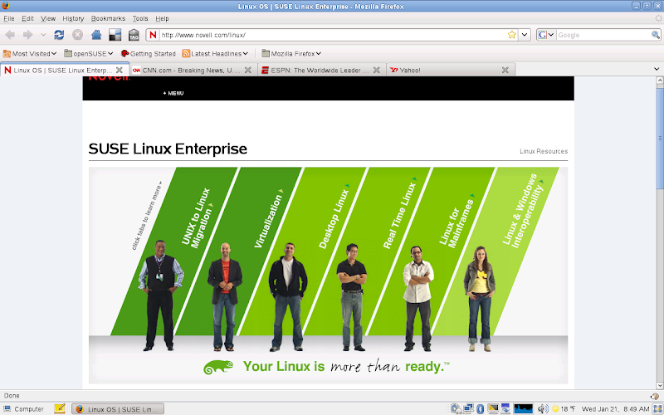
Task: Close the Linux OS SUSE tab
Action: pos(120,70)
